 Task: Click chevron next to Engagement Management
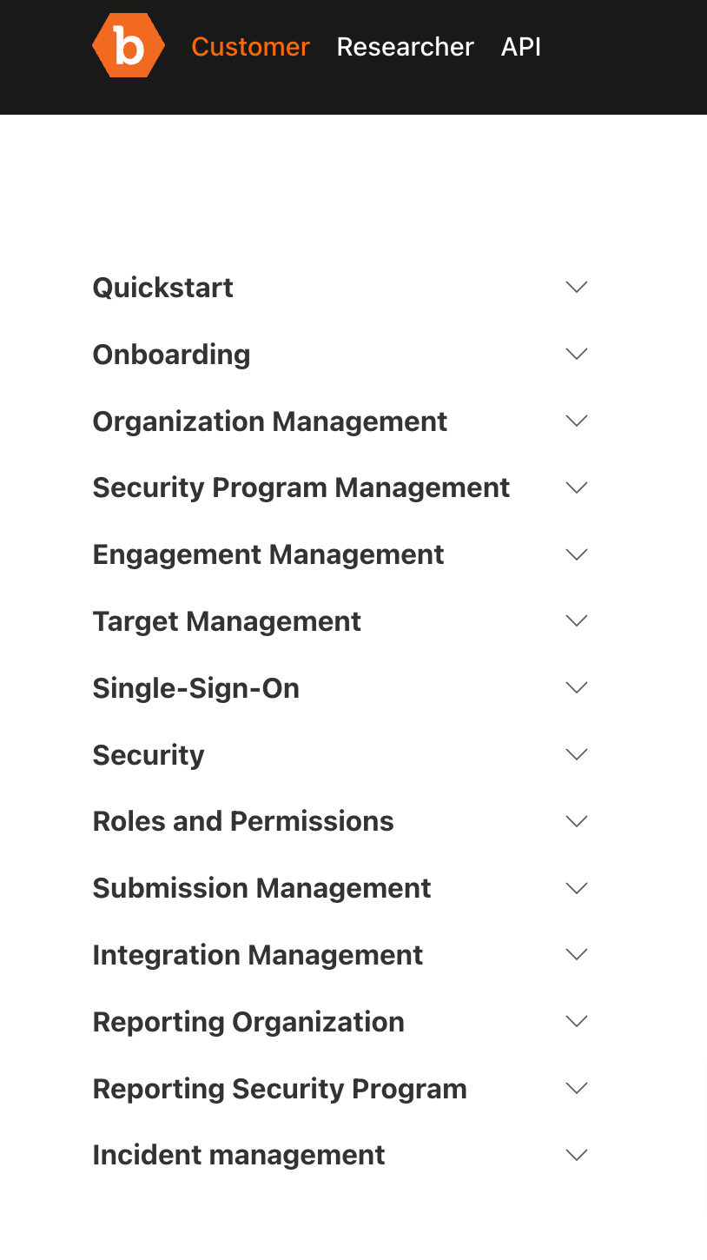(577, 554)
